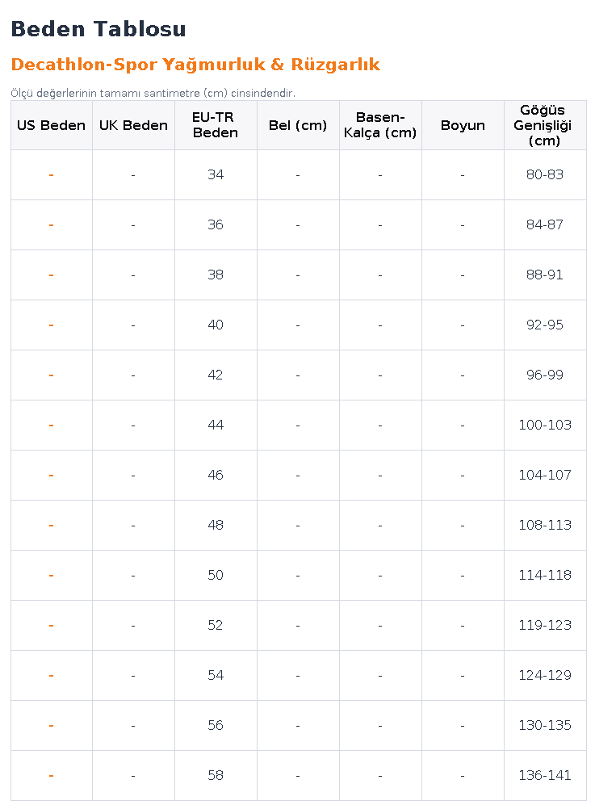Click chest width value 80-83

545,174
